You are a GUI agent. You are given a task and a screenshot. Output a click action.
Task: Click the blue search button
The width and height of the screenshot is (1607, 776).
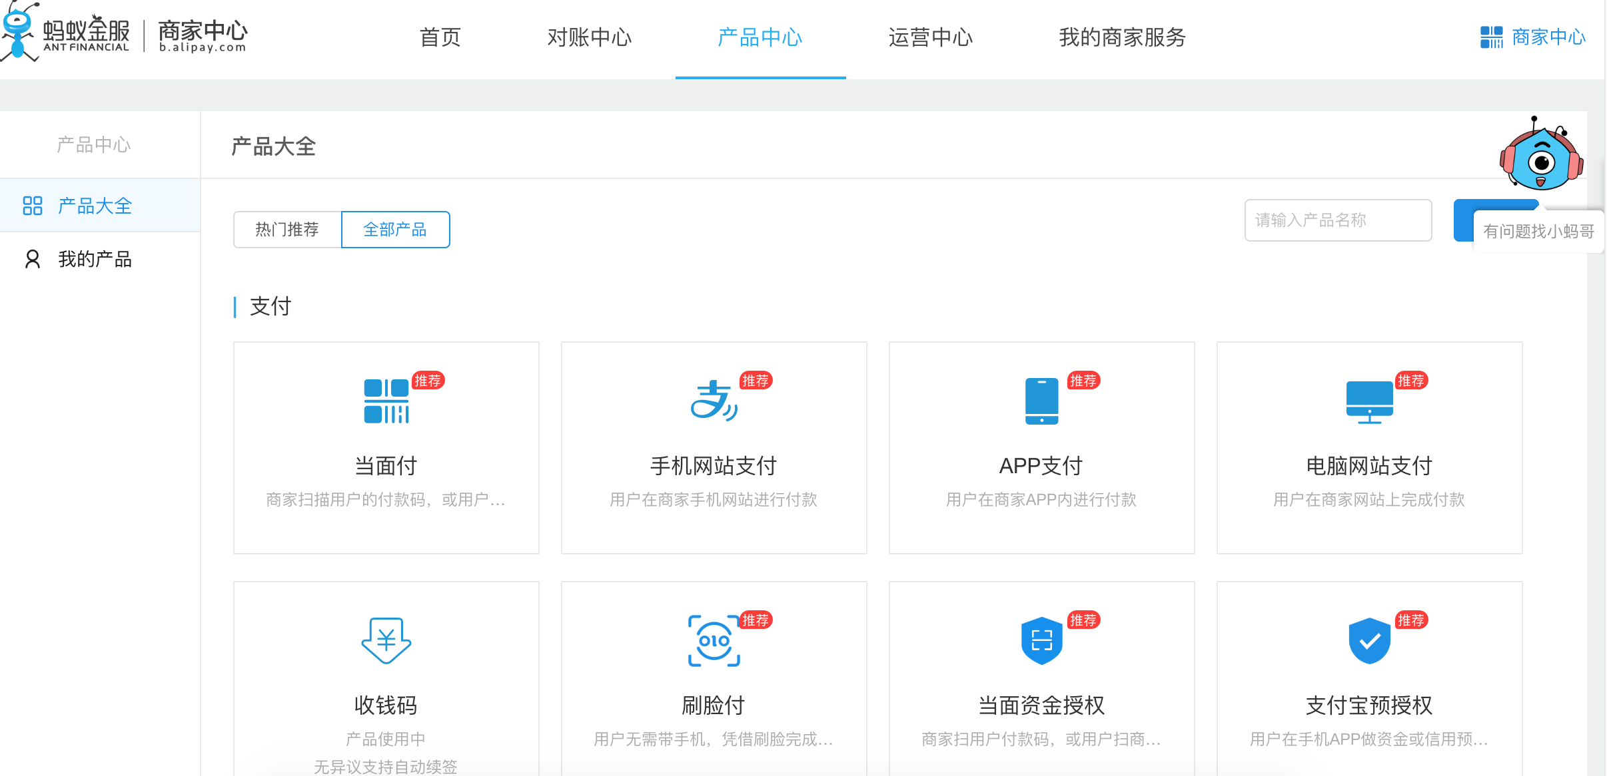[x=1463, y=220]
